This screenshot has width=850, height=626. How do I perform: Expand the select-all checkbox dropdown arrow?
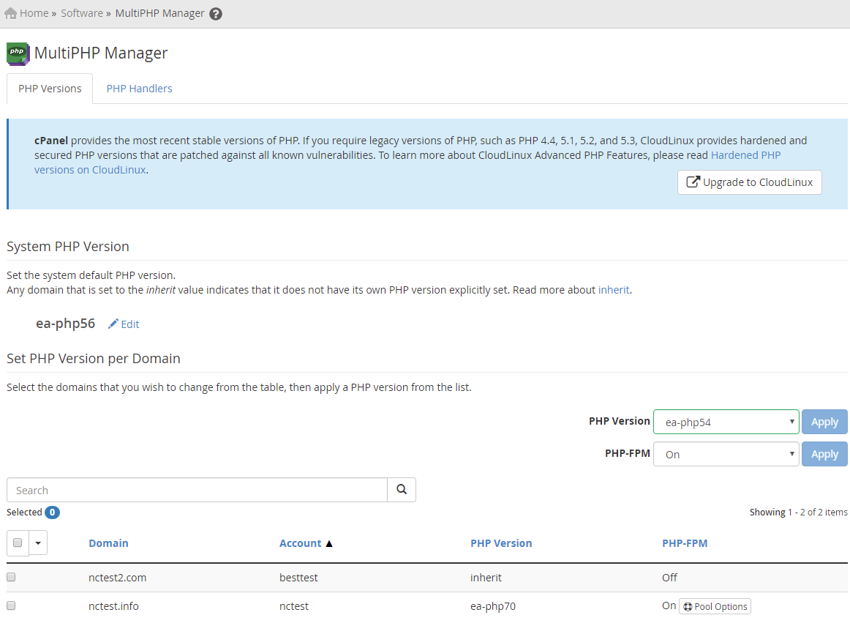[38, 543]
